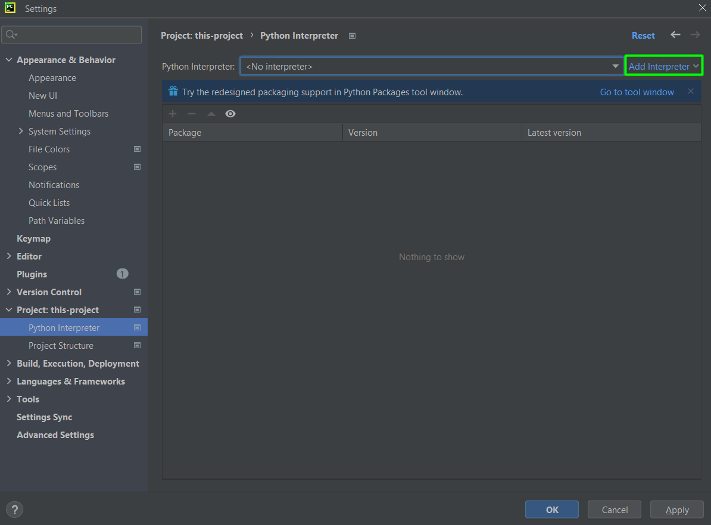Viewport: 711px width, 525px height.
Task: Open the Keymap settings page
Action: 33,239
